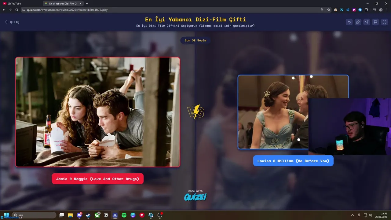Click the taskbar Ara search box
Image resolution: width=391 pixels, height=220 pixels.
[34, 215]
